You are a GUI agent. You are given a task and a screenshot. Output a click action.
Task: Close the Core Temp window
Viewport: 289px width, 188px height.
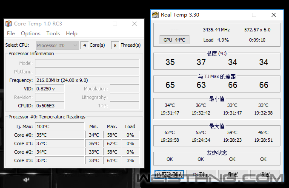click(x=134, y=24)
